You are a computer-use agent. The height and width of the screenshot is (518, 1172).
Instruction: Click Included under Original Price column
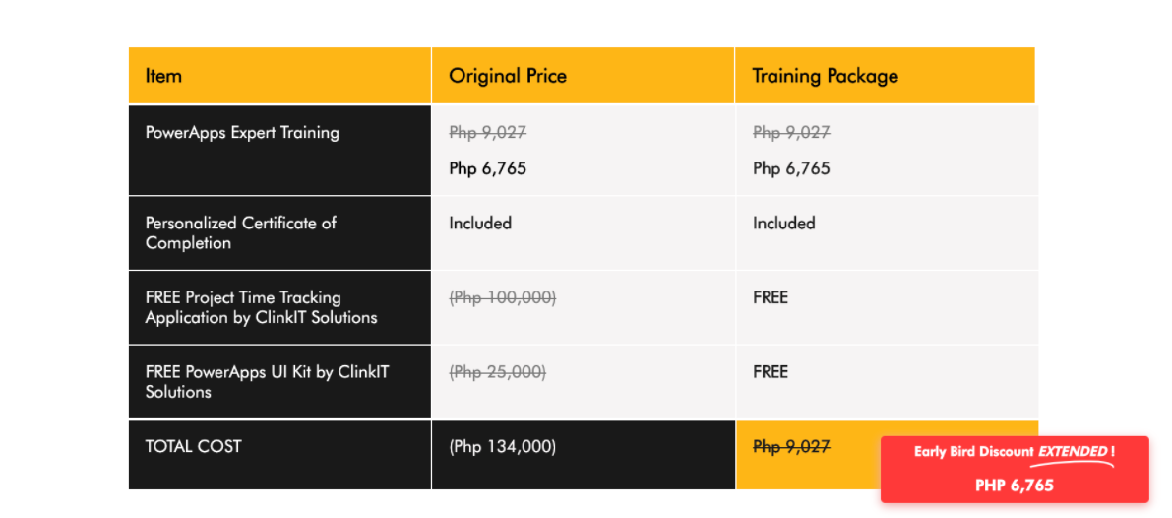click(480, 223)
